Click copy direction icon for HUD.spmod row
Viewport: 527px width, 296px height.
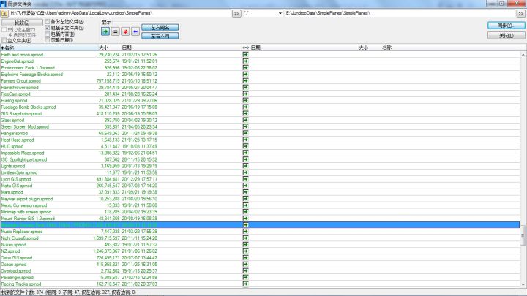245,146
